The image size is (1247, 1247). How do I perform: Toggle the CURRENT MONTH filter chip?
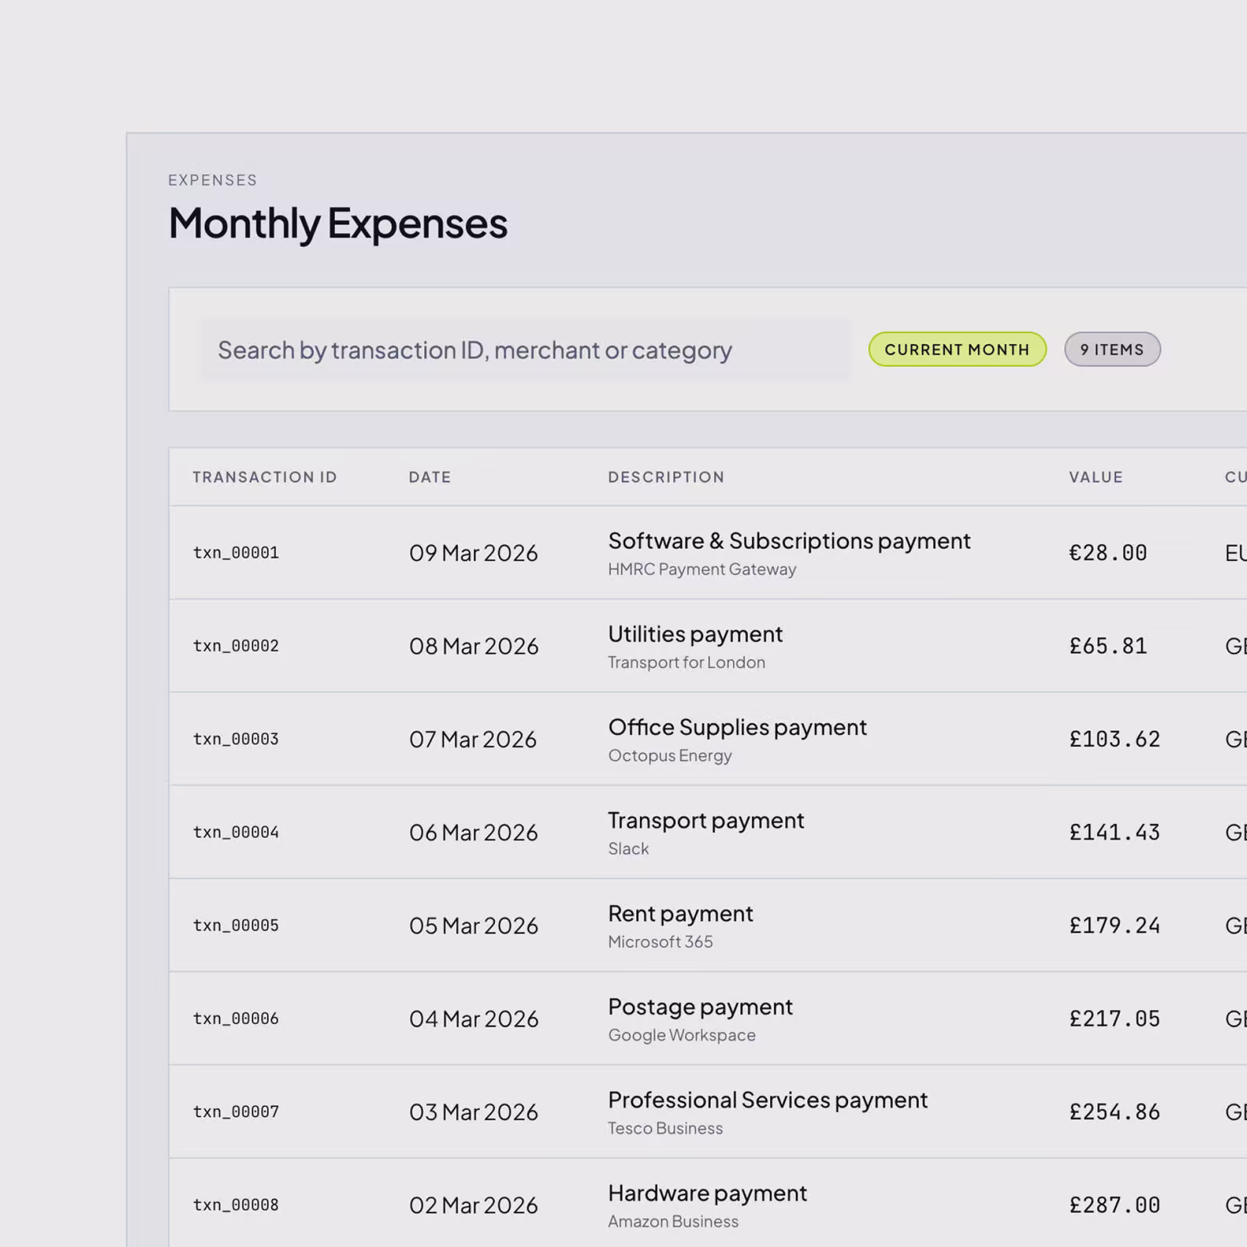(957, 349)
